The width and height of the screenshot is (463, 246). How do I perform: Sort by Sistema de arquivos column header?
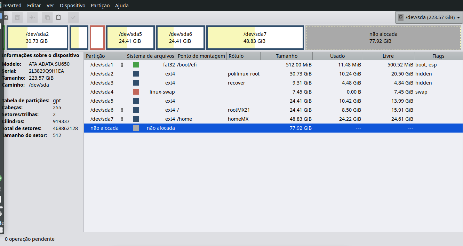(x=150, y=56)
